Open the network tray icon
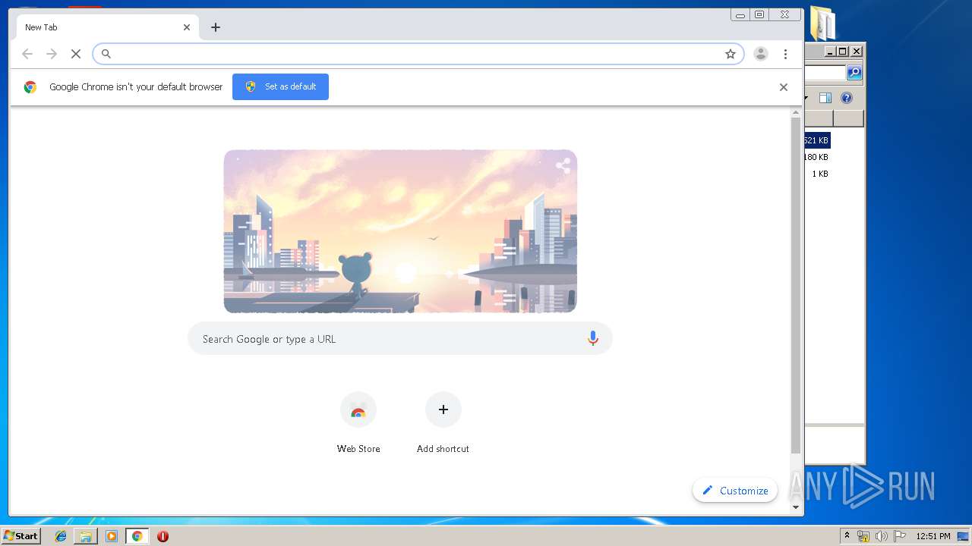Image resolution: width=972 pixels, height=546 pixels. point(863,536)
